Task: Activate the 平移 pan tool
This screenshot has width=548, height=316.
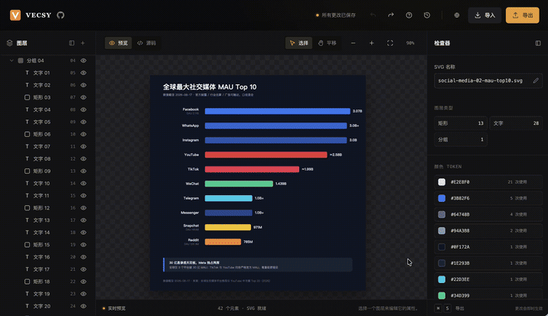Action: pos(327,43)
